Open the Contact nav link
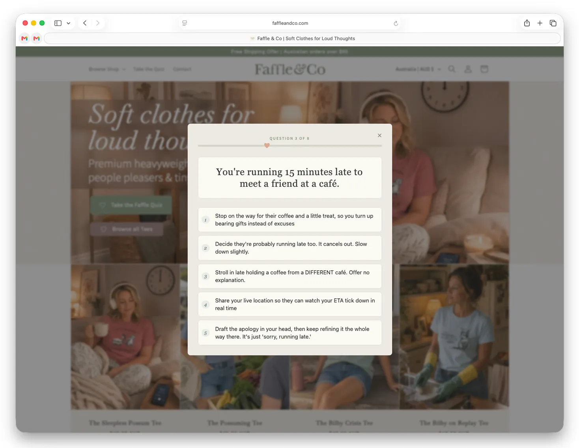This screenshot has height=448, width=579. (x=182, y=69)
